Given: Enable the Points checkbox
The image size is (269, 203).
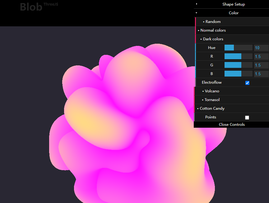Looking at the screenshot, I should (247, 117).
